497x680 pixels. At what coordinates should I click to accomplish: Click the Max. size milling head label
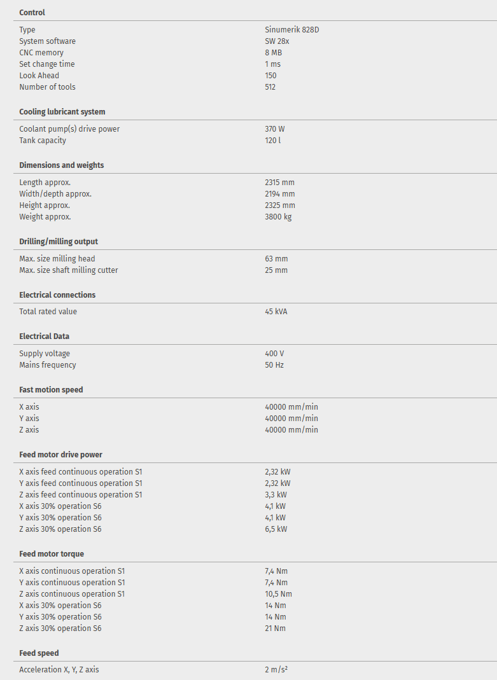[57, 259]
